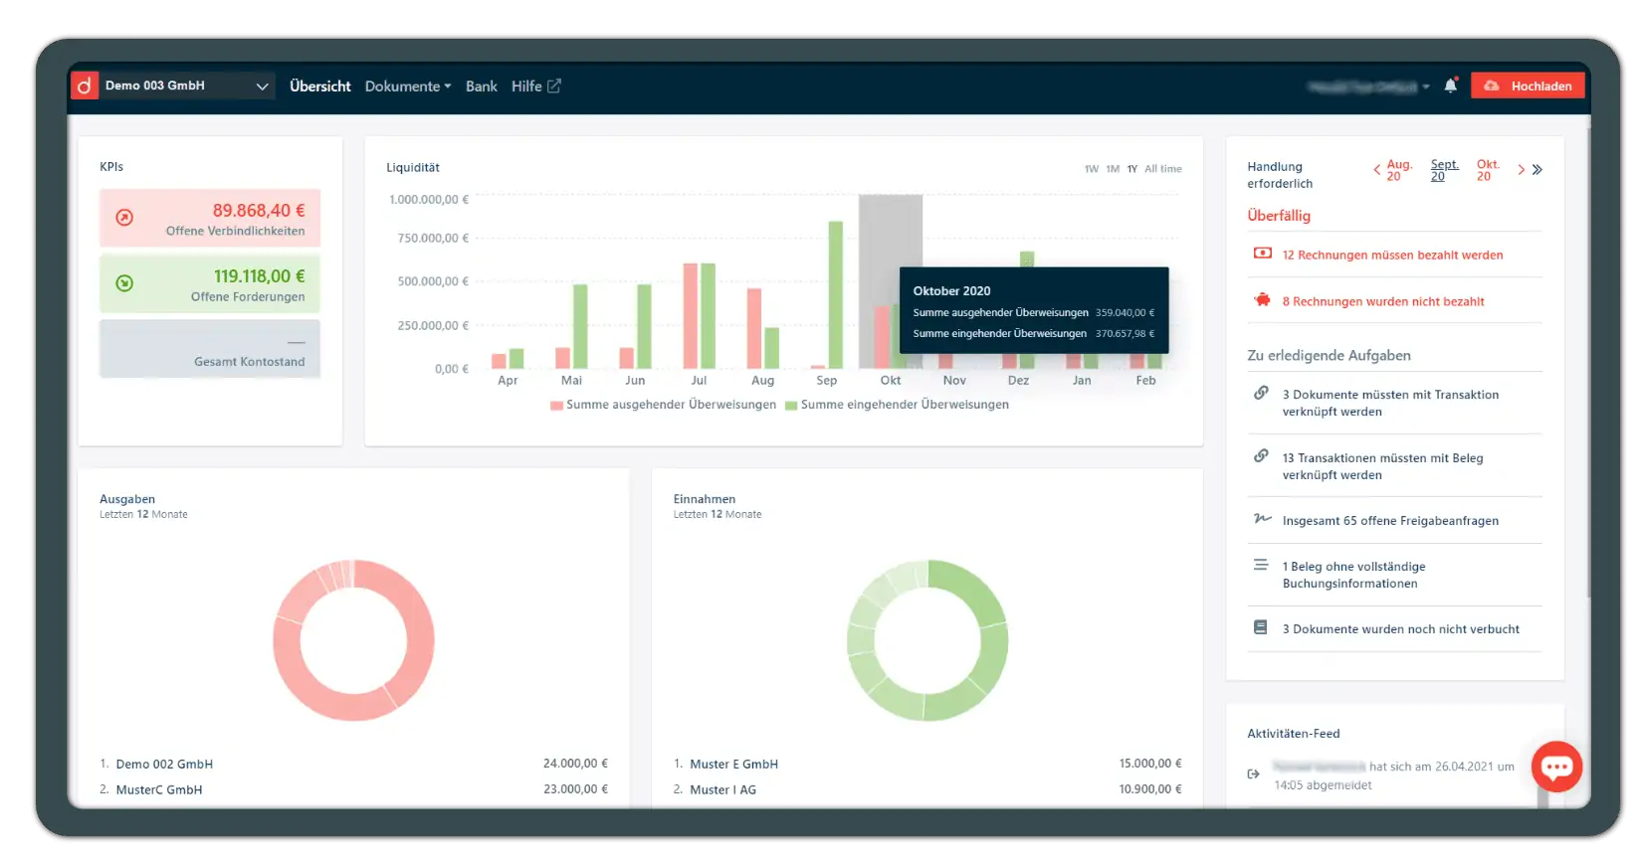Open the red chat support bubble
The height and width of the screenshot is (860, 1641).
1557,767
